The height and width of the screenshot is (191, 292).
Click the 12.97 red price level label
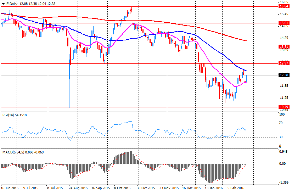pyautogui.click(x=284, y=63)
